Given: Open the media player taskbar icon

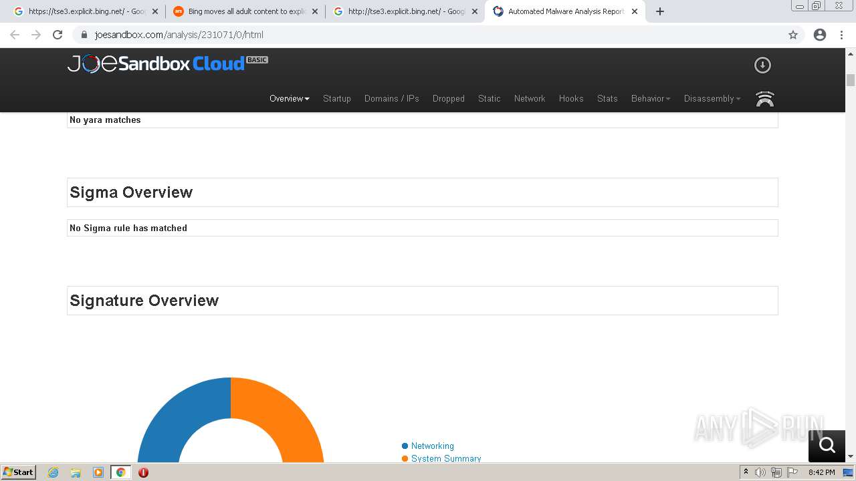Looking at the screenshot, I should [98, 472].
